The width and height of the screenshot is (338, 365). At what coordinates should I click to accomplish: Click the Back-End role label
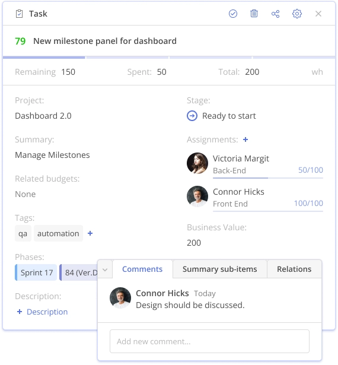point(229,170)
